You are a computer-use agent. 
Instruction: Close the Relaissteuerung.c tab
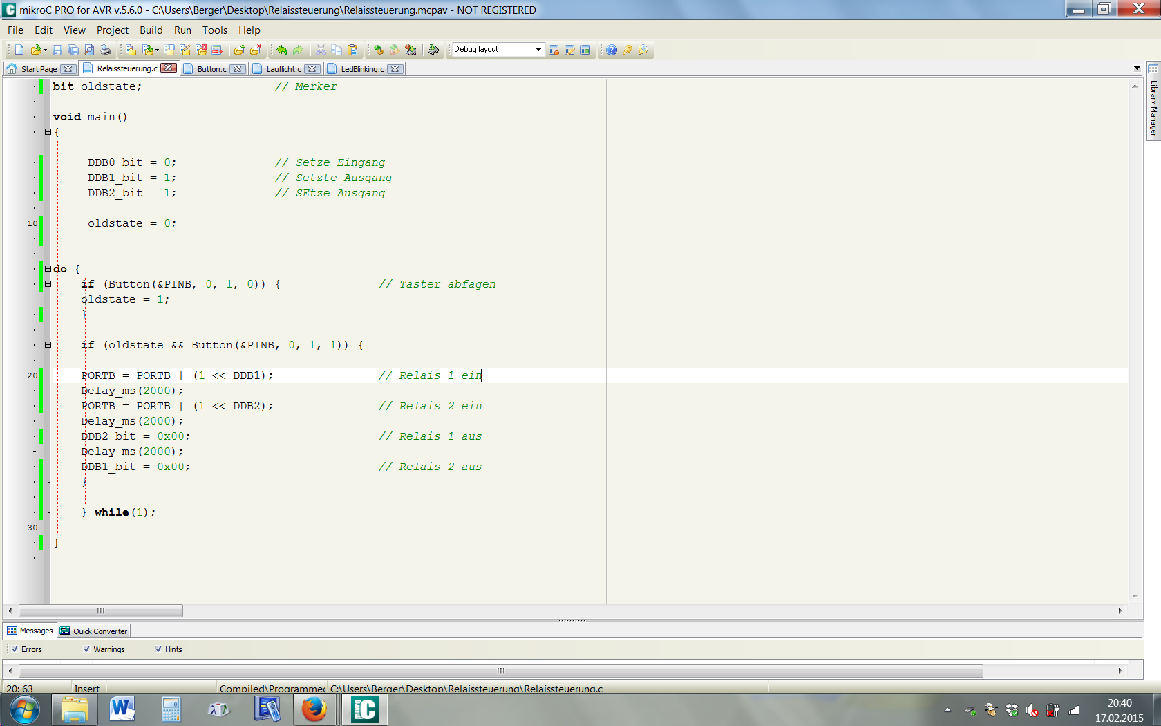pos(169,68)
